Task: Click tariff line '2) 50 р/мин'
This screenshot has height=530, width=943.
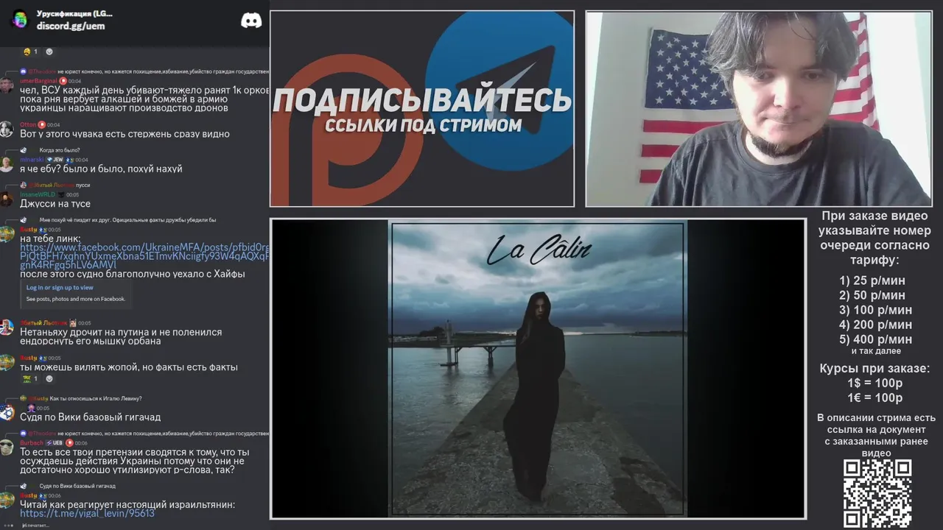Action: coord(872,295)
